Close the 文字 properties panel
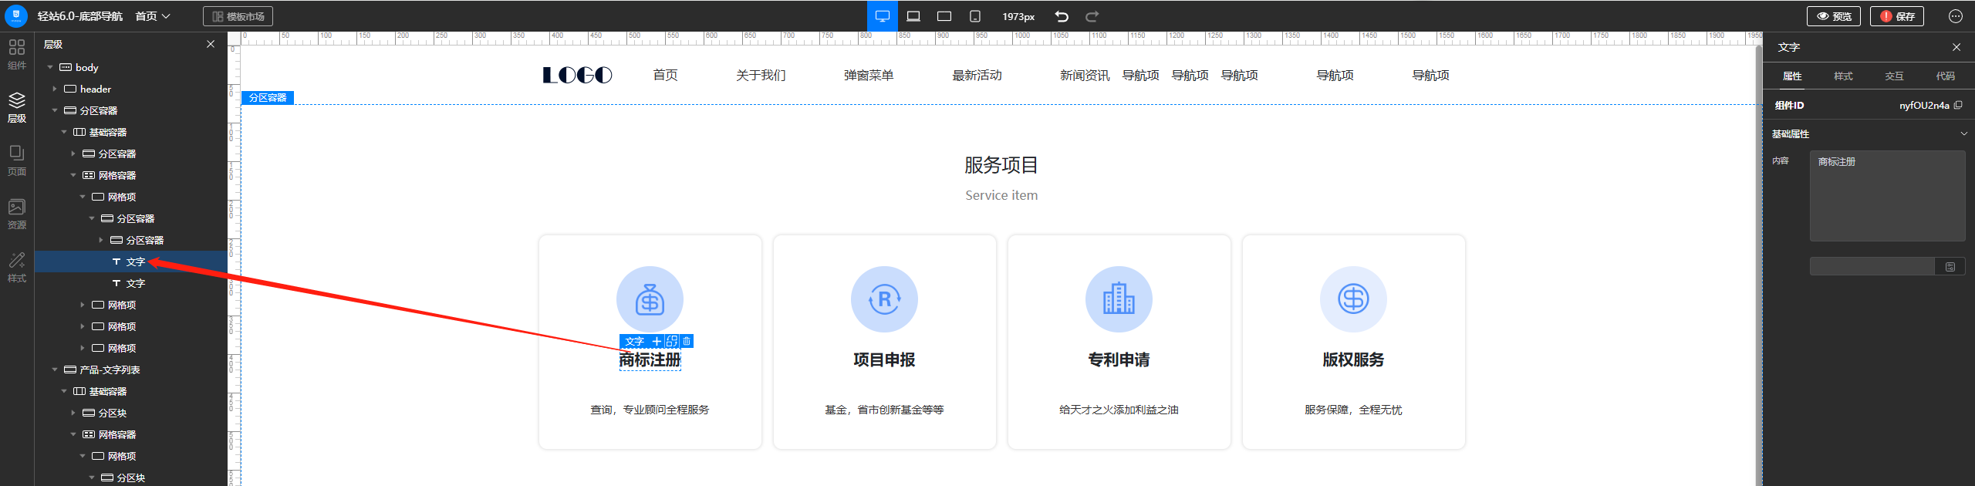This screenshot has width=1975, height=486. (1956, 47)
